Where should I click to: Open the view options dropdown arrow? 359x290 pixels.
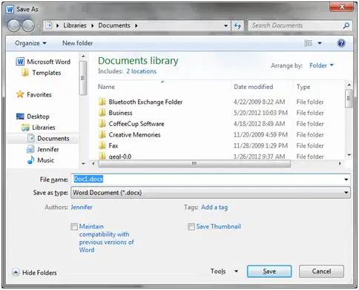320,43
